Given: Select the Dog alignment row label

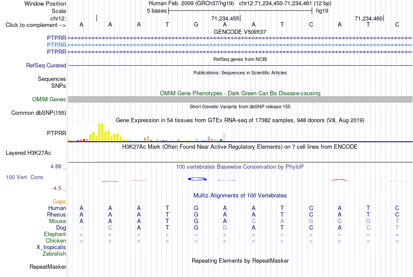Looking at the screenshot, I should coord(61,228).
